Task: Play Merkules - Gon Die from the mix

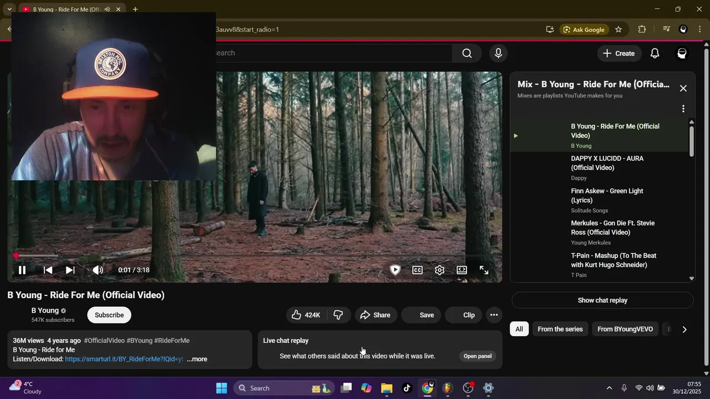Action: pyautogui.click(x=599, y=232)
